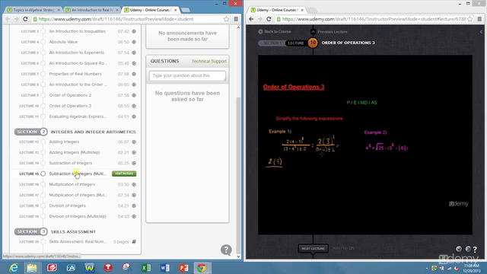Open a new tab in the right window
Screen dimensions: 487x274
tap(312, 10)
